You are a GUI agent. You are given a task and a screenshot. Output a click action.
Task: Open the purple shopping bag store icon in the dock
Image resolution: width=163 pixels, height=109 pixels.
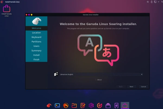[108, 105]
